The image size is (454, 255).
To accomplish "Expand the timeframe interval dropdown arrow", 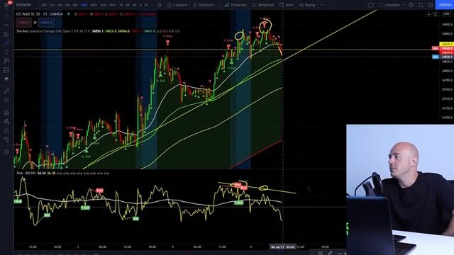I will pyautogui.click(x=152, y=5).
